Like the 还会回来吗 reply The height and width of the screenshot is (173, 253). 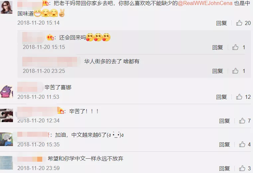pos(235,47)
